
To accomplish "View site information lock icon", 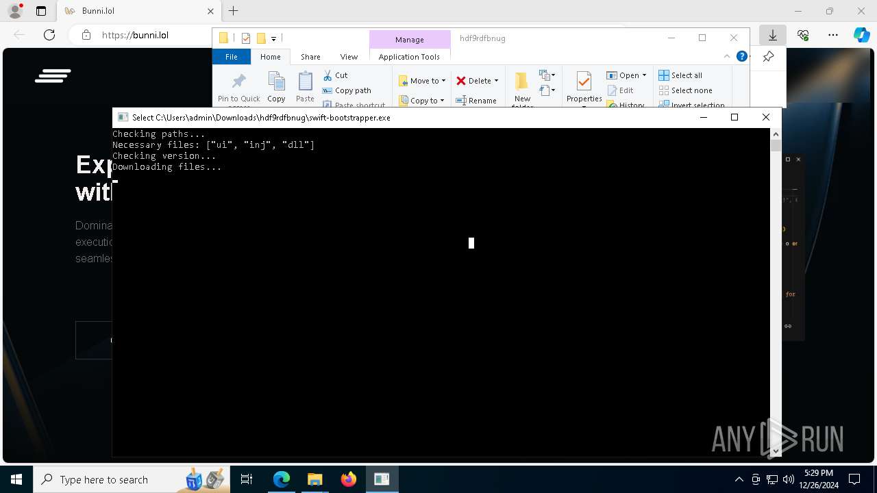I will click(x=86, y=35).
